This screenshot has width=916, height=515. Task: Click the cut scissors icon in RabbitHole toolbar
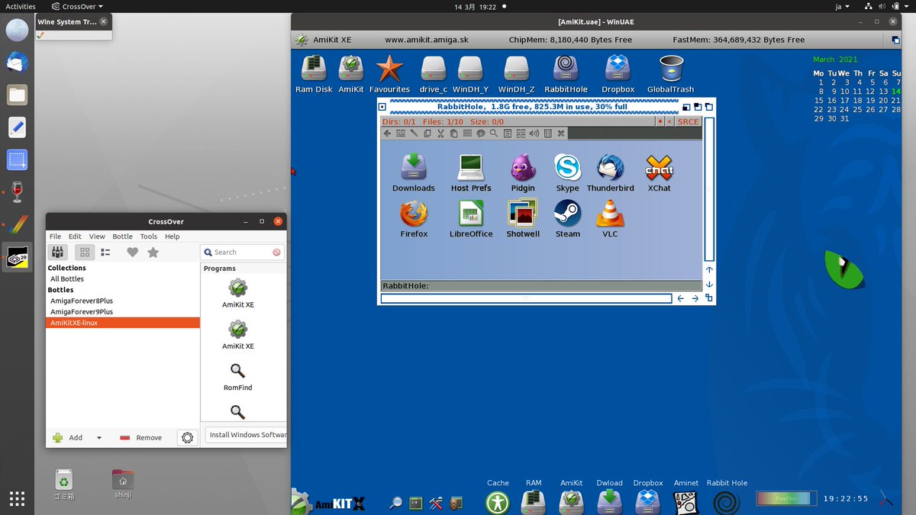440,134
